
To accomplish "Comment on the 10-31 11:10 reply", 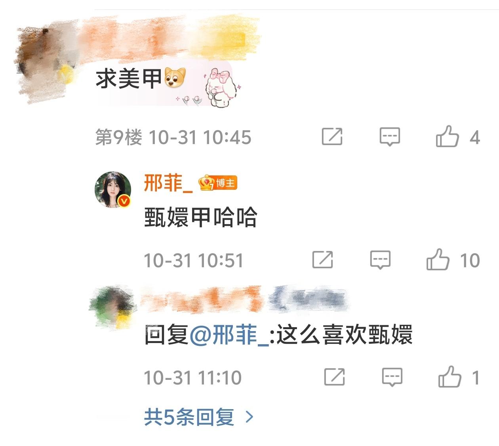I will [x=392, y=377].
